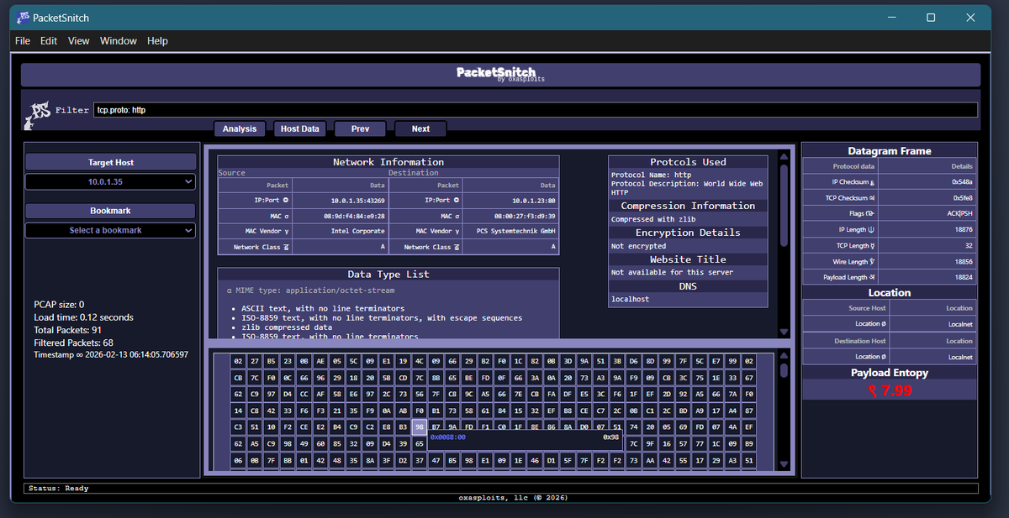This screenshot has width=1009, height=518.
Task: Click the Payload Length value 18824
Action: (x=964, y=277)
